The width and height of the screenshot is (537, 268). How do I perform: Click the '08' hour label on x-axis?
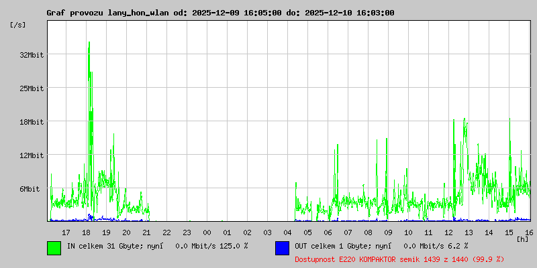coord(368,232)
